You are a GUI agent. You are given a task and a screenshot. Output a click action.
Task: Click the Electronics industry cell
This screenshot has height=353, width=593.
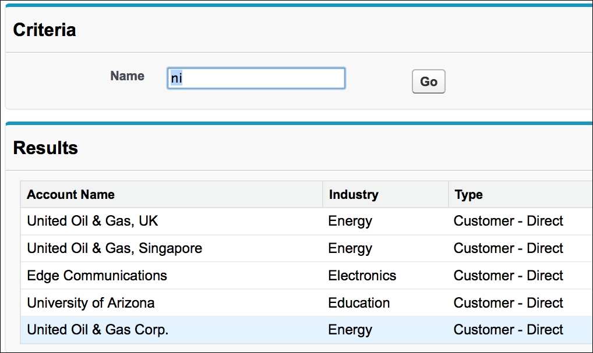(362, 276)
